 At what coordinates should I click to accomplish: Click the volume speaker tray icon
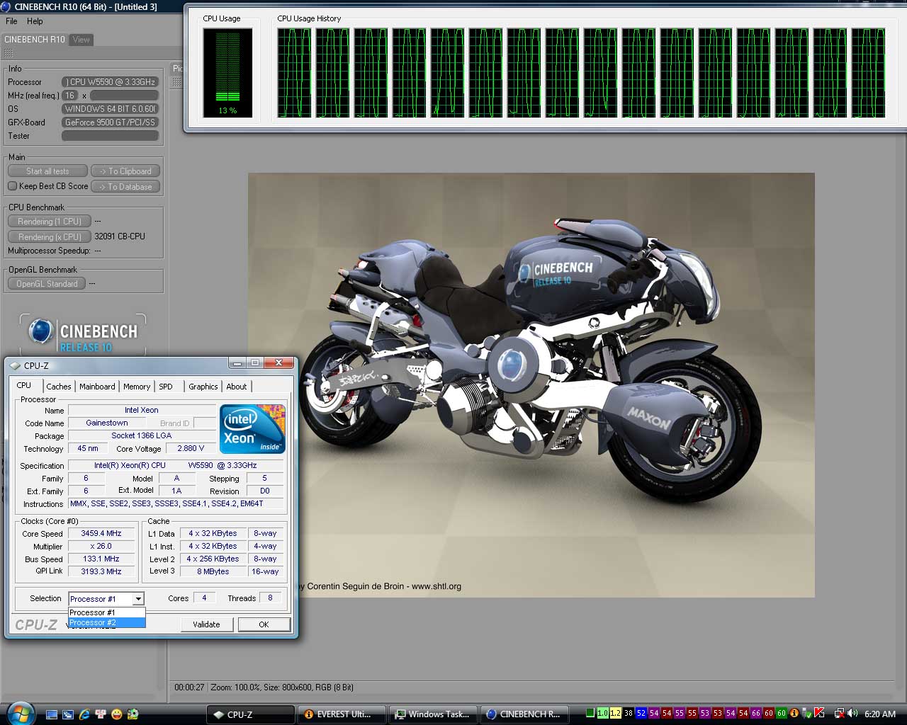(x=852, y=713)
